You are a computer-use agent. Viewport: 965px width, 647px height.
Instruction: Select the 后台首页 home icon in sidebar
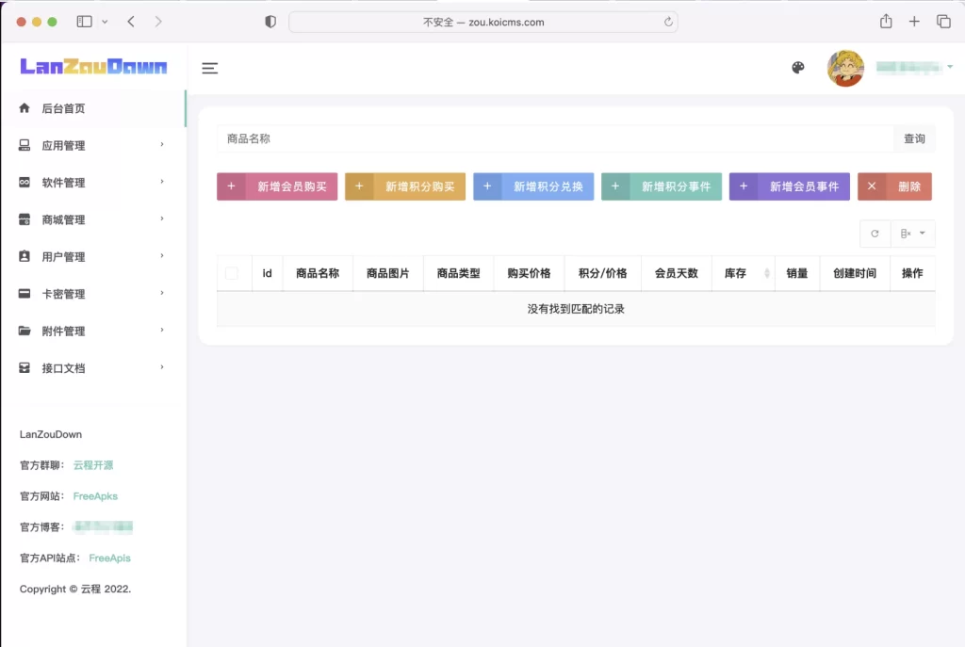pyautogui.click(x=24, y=108)
